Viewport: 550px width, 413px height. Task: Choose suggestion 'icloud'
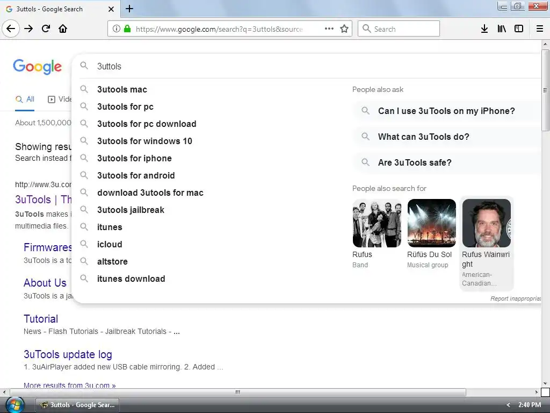pyautogui.click(x=110, y=245)
